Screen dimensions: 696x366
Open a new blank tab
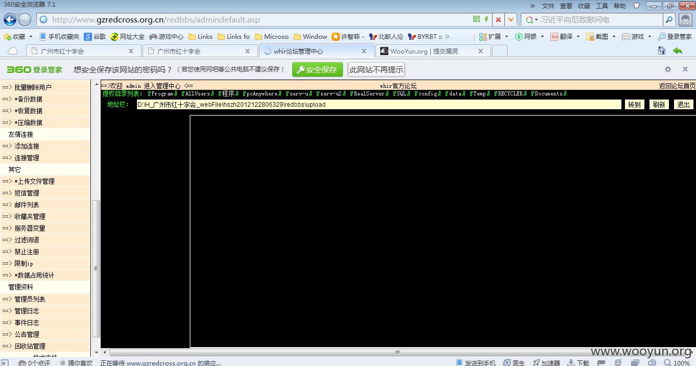tap(499, 51)
